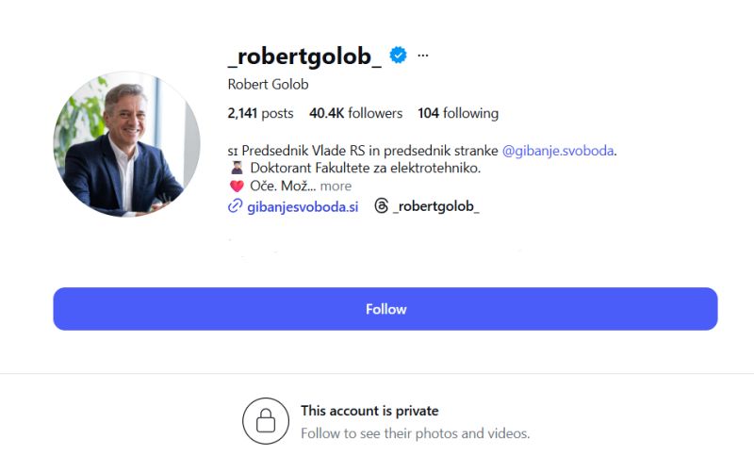Click the SI flag label in the bio
This screenshot has width=754, height=471.
(234, 151)
